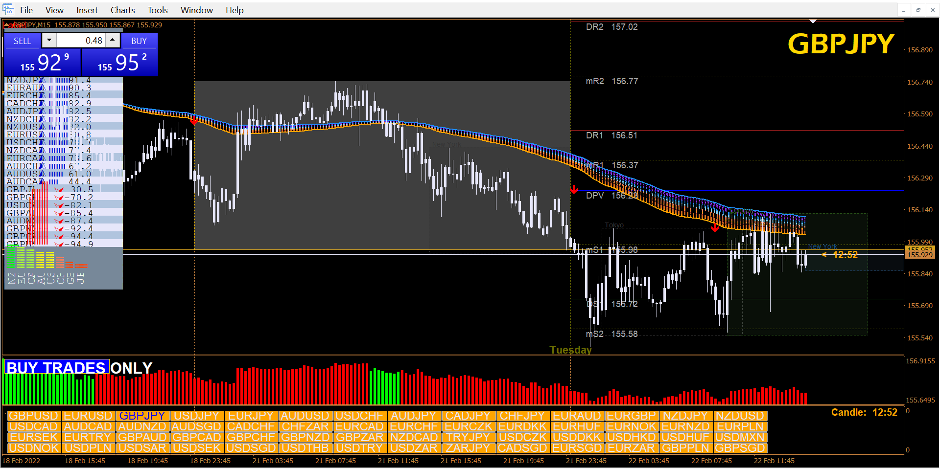Open the Tools menu
The height and width of the screenshot is (469, 940).
[158, 10]
